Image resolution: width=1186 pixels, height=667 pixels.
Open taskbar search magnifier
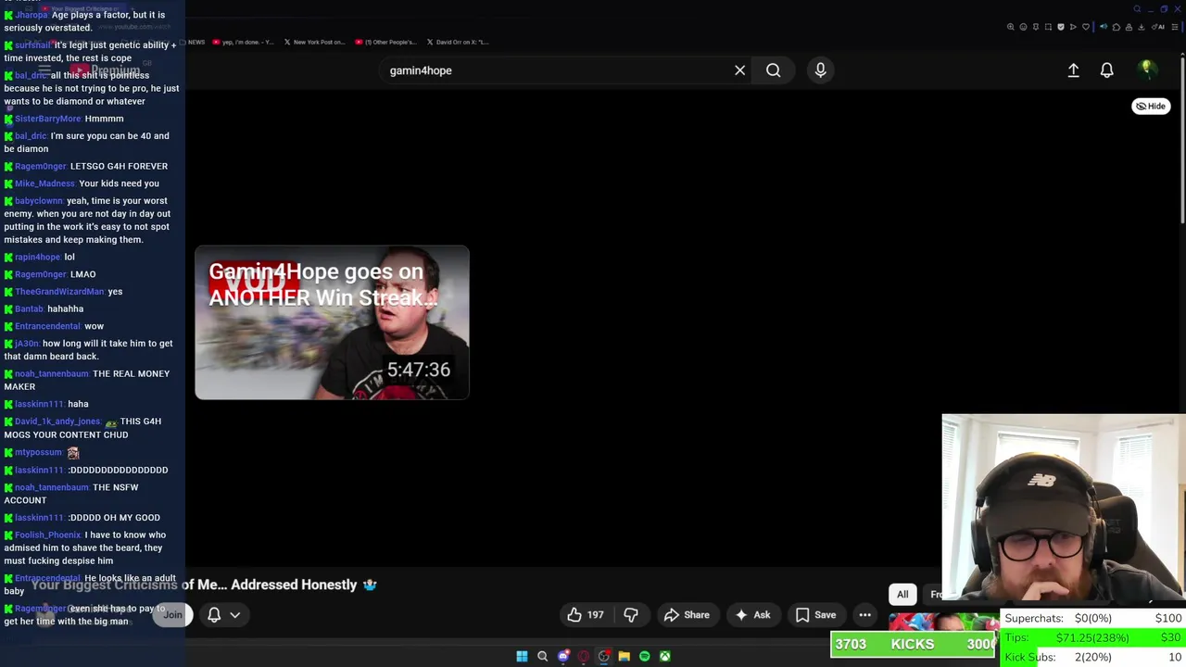click(x=542, y=656)
